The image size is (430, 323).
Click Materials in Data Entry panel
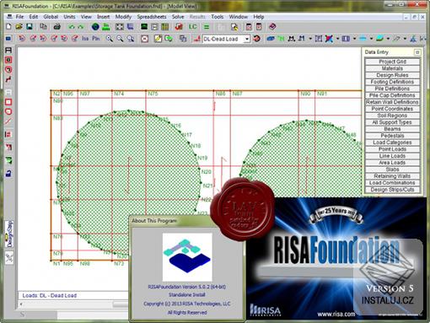point(392,68)
